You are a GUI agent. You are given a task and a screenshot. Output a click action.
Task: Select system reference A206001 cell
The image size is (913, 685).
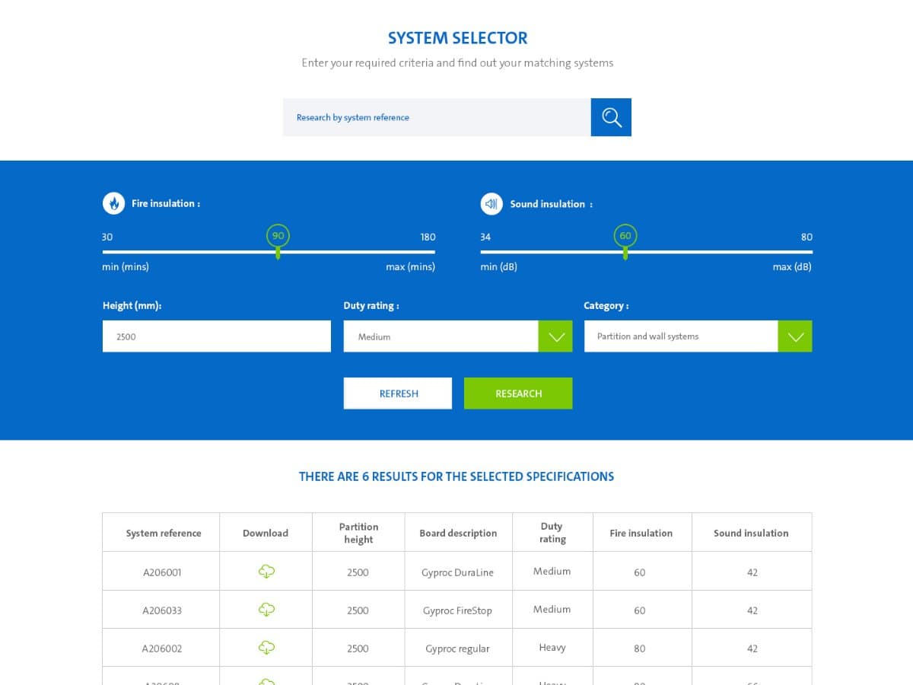click(x=161, y=572)
